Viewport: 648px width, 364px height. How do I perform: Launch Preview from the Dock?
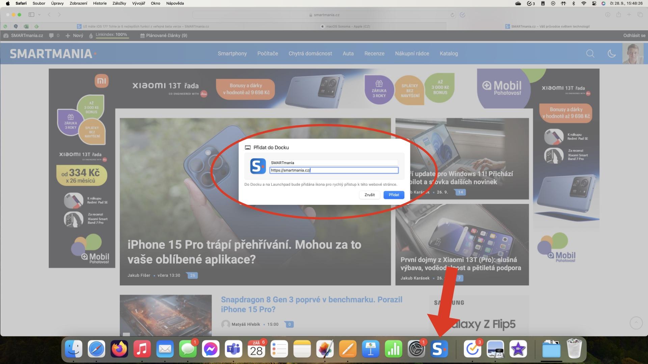[x=495, y=349]
